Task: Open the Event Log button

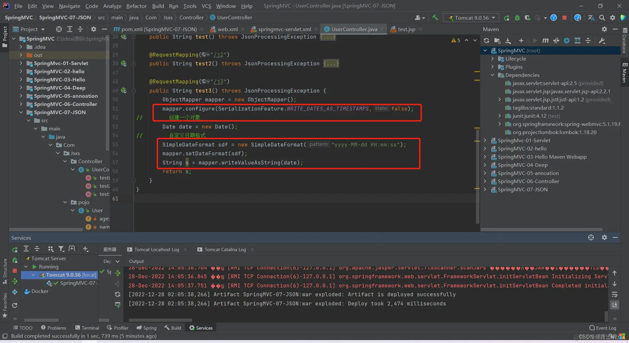Action: point(603,328)
